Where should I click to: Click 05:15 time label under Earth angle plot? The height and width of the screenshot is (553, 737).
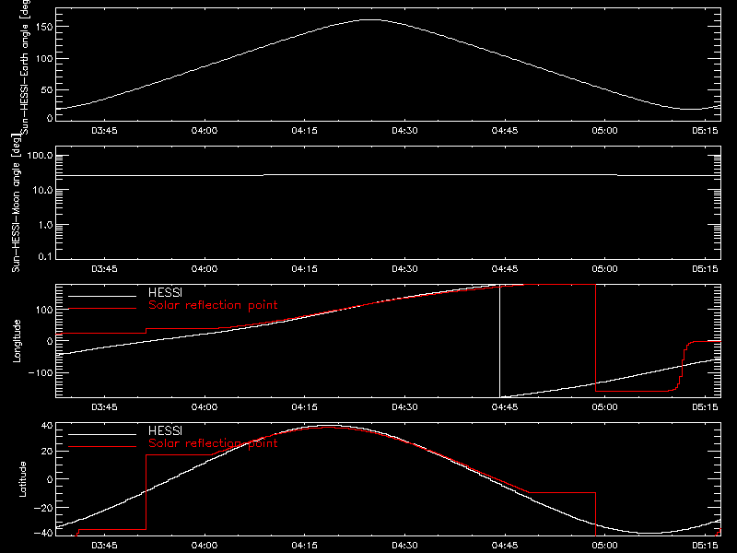coord(705,130)
